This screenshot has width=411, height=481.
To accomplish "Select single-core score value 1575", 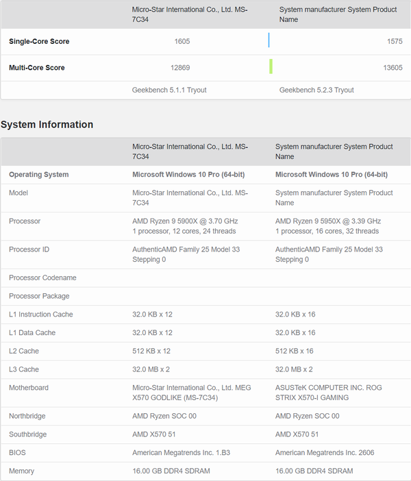I will 395,41.
